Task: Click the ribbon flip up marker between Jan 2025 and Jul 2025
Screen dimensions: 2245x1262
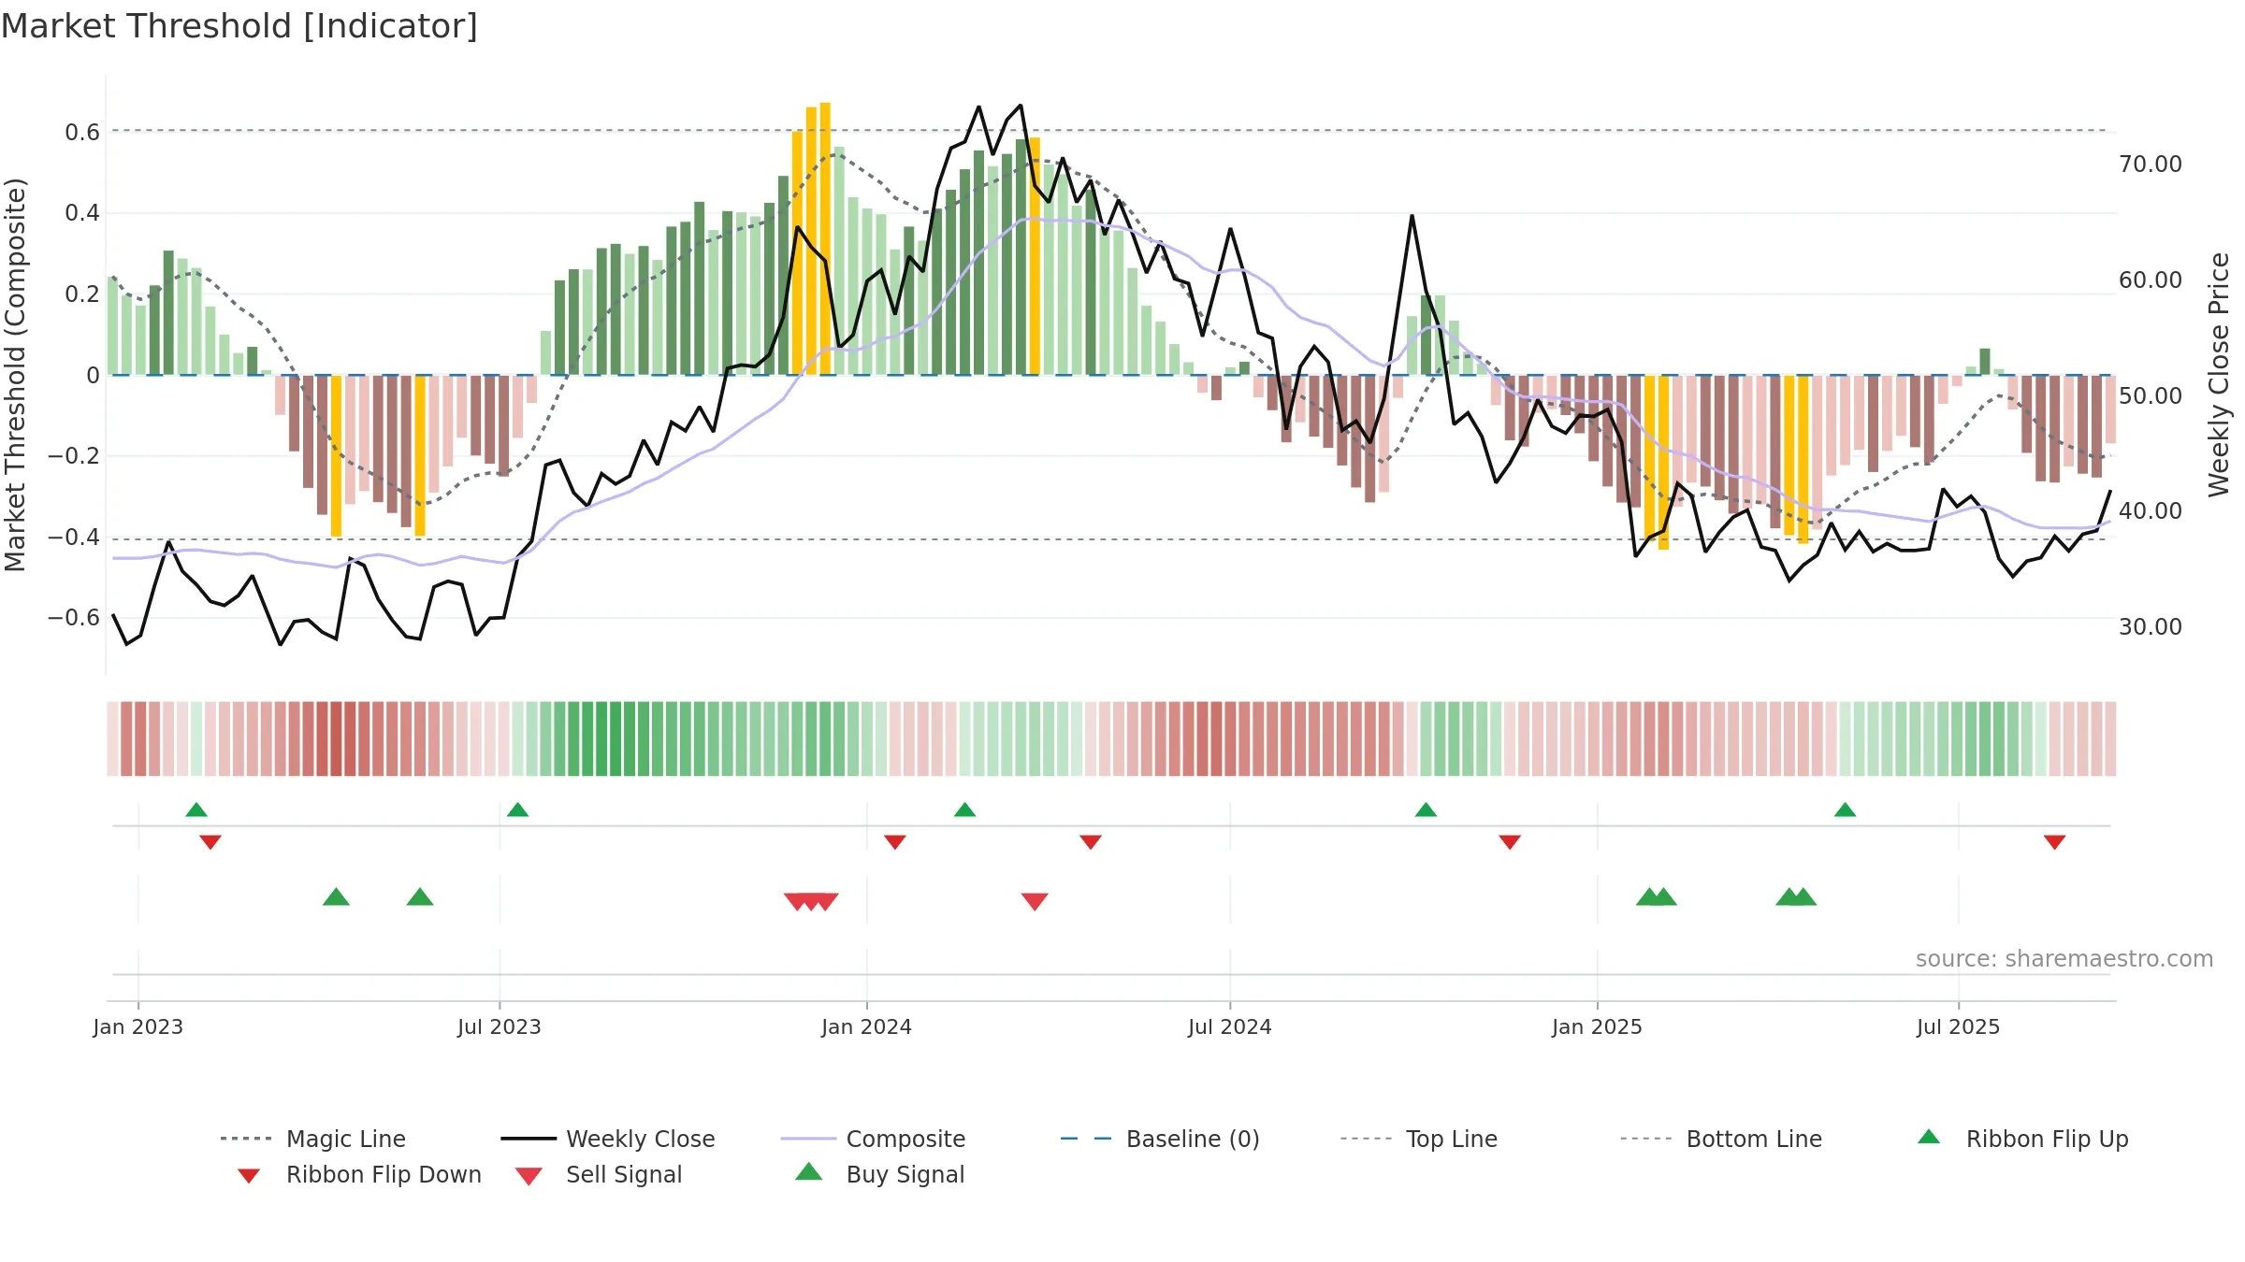Action: click(x=1845, y=810)
